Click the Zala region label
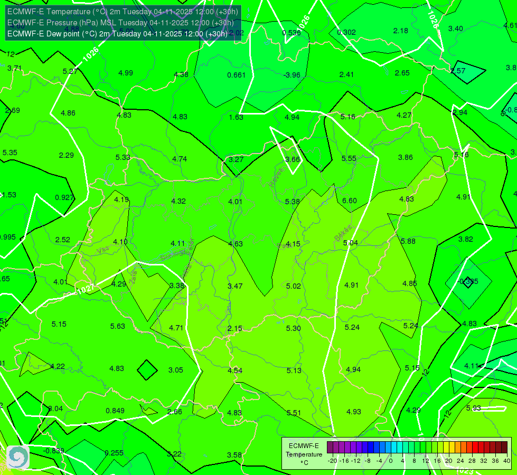Screen dimensions: 517x475 pos(133,277)
